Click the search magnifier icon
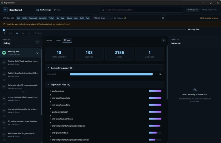 tap(103, 10)
